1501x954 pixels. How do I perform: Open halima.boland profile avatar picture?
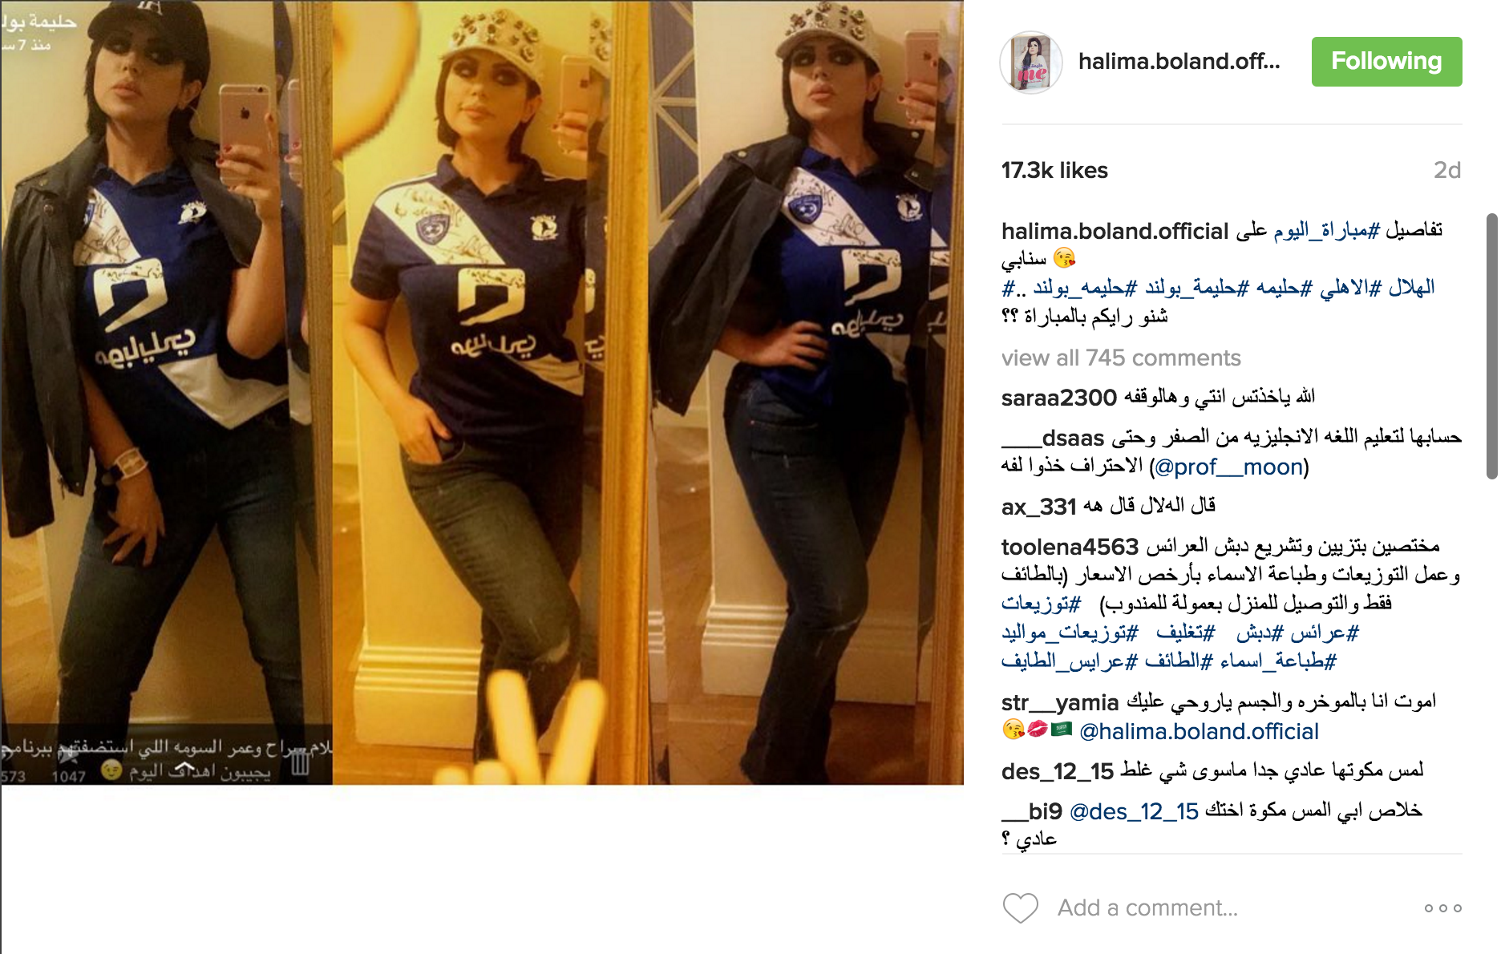(x=1031, y=63)
